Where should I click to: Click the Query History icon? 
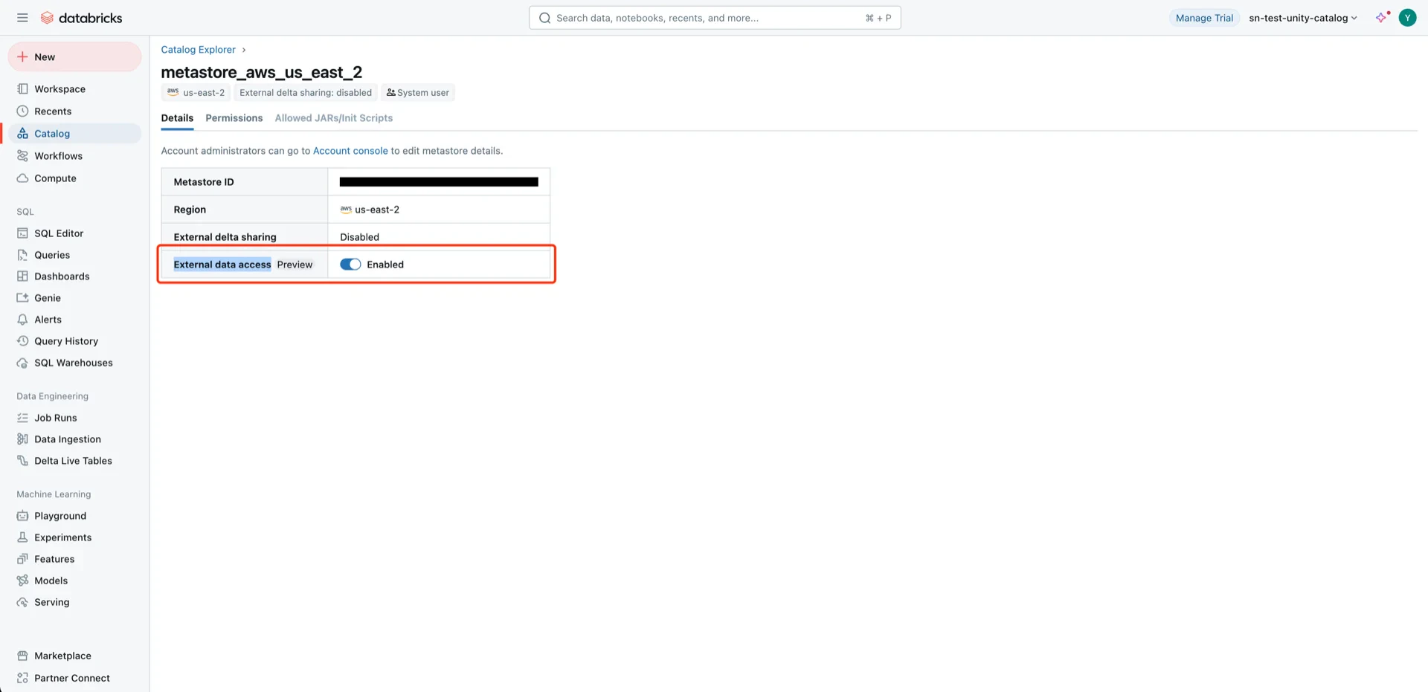click(x=22, y=340)
